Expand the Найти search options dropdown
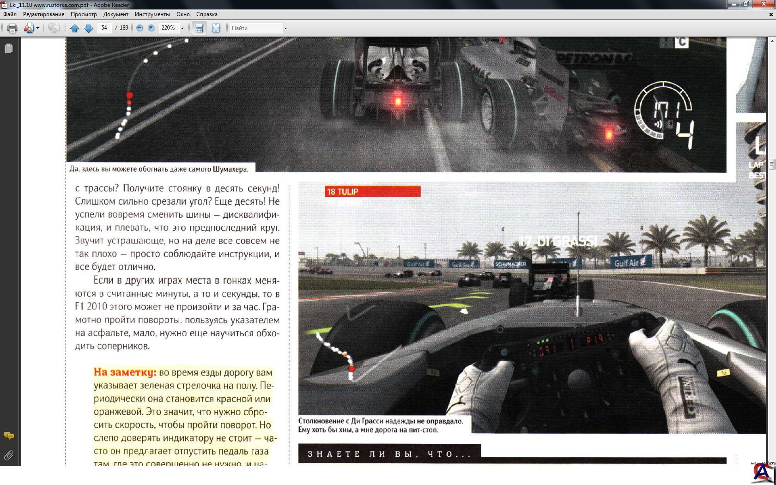 pos(285,28)
